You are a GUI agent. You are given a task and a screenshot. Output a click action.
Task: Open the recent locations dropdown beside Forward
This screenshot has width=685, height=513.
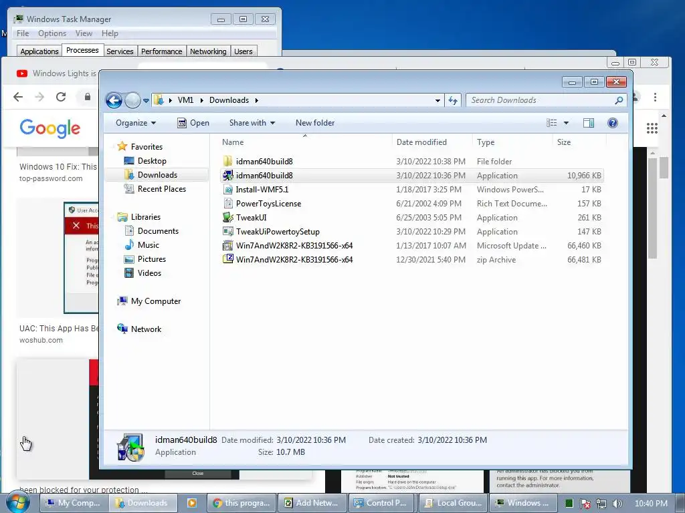pyautogui.click(x=146, y=101)
